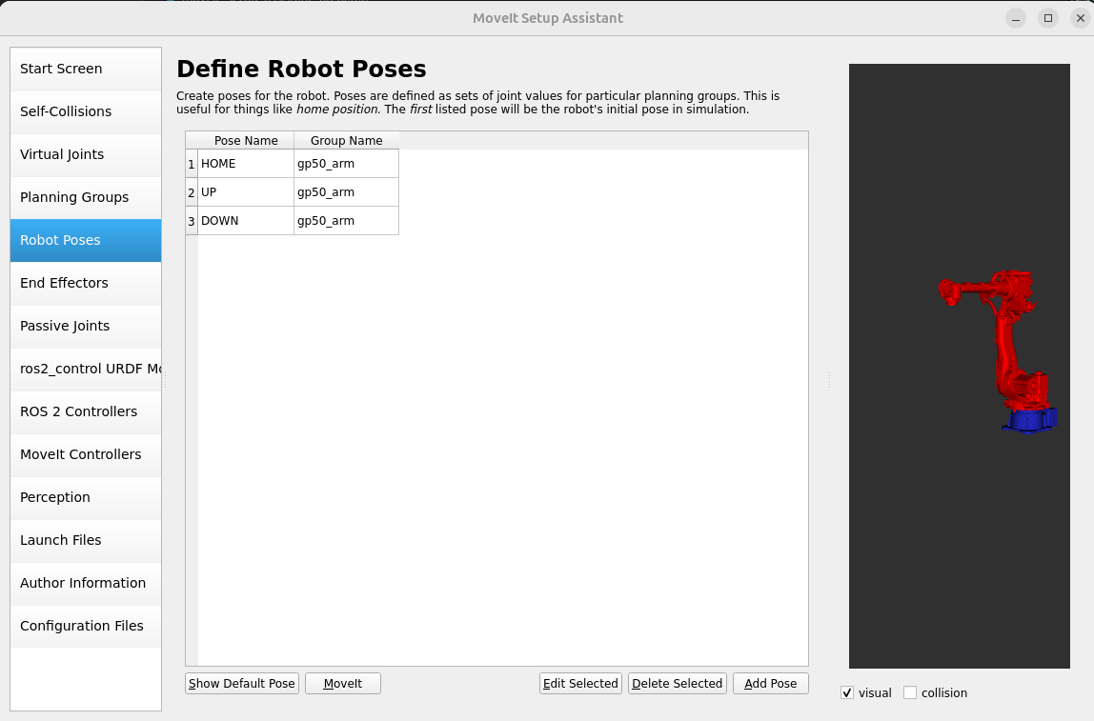1094x721 pixels.
Task: Click row header number 3
Action: pyautogui.click(x=192, y=221)
